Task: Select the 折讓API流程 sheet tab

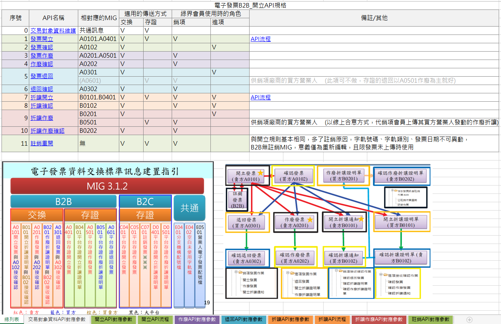Action: tap(332, 319)
